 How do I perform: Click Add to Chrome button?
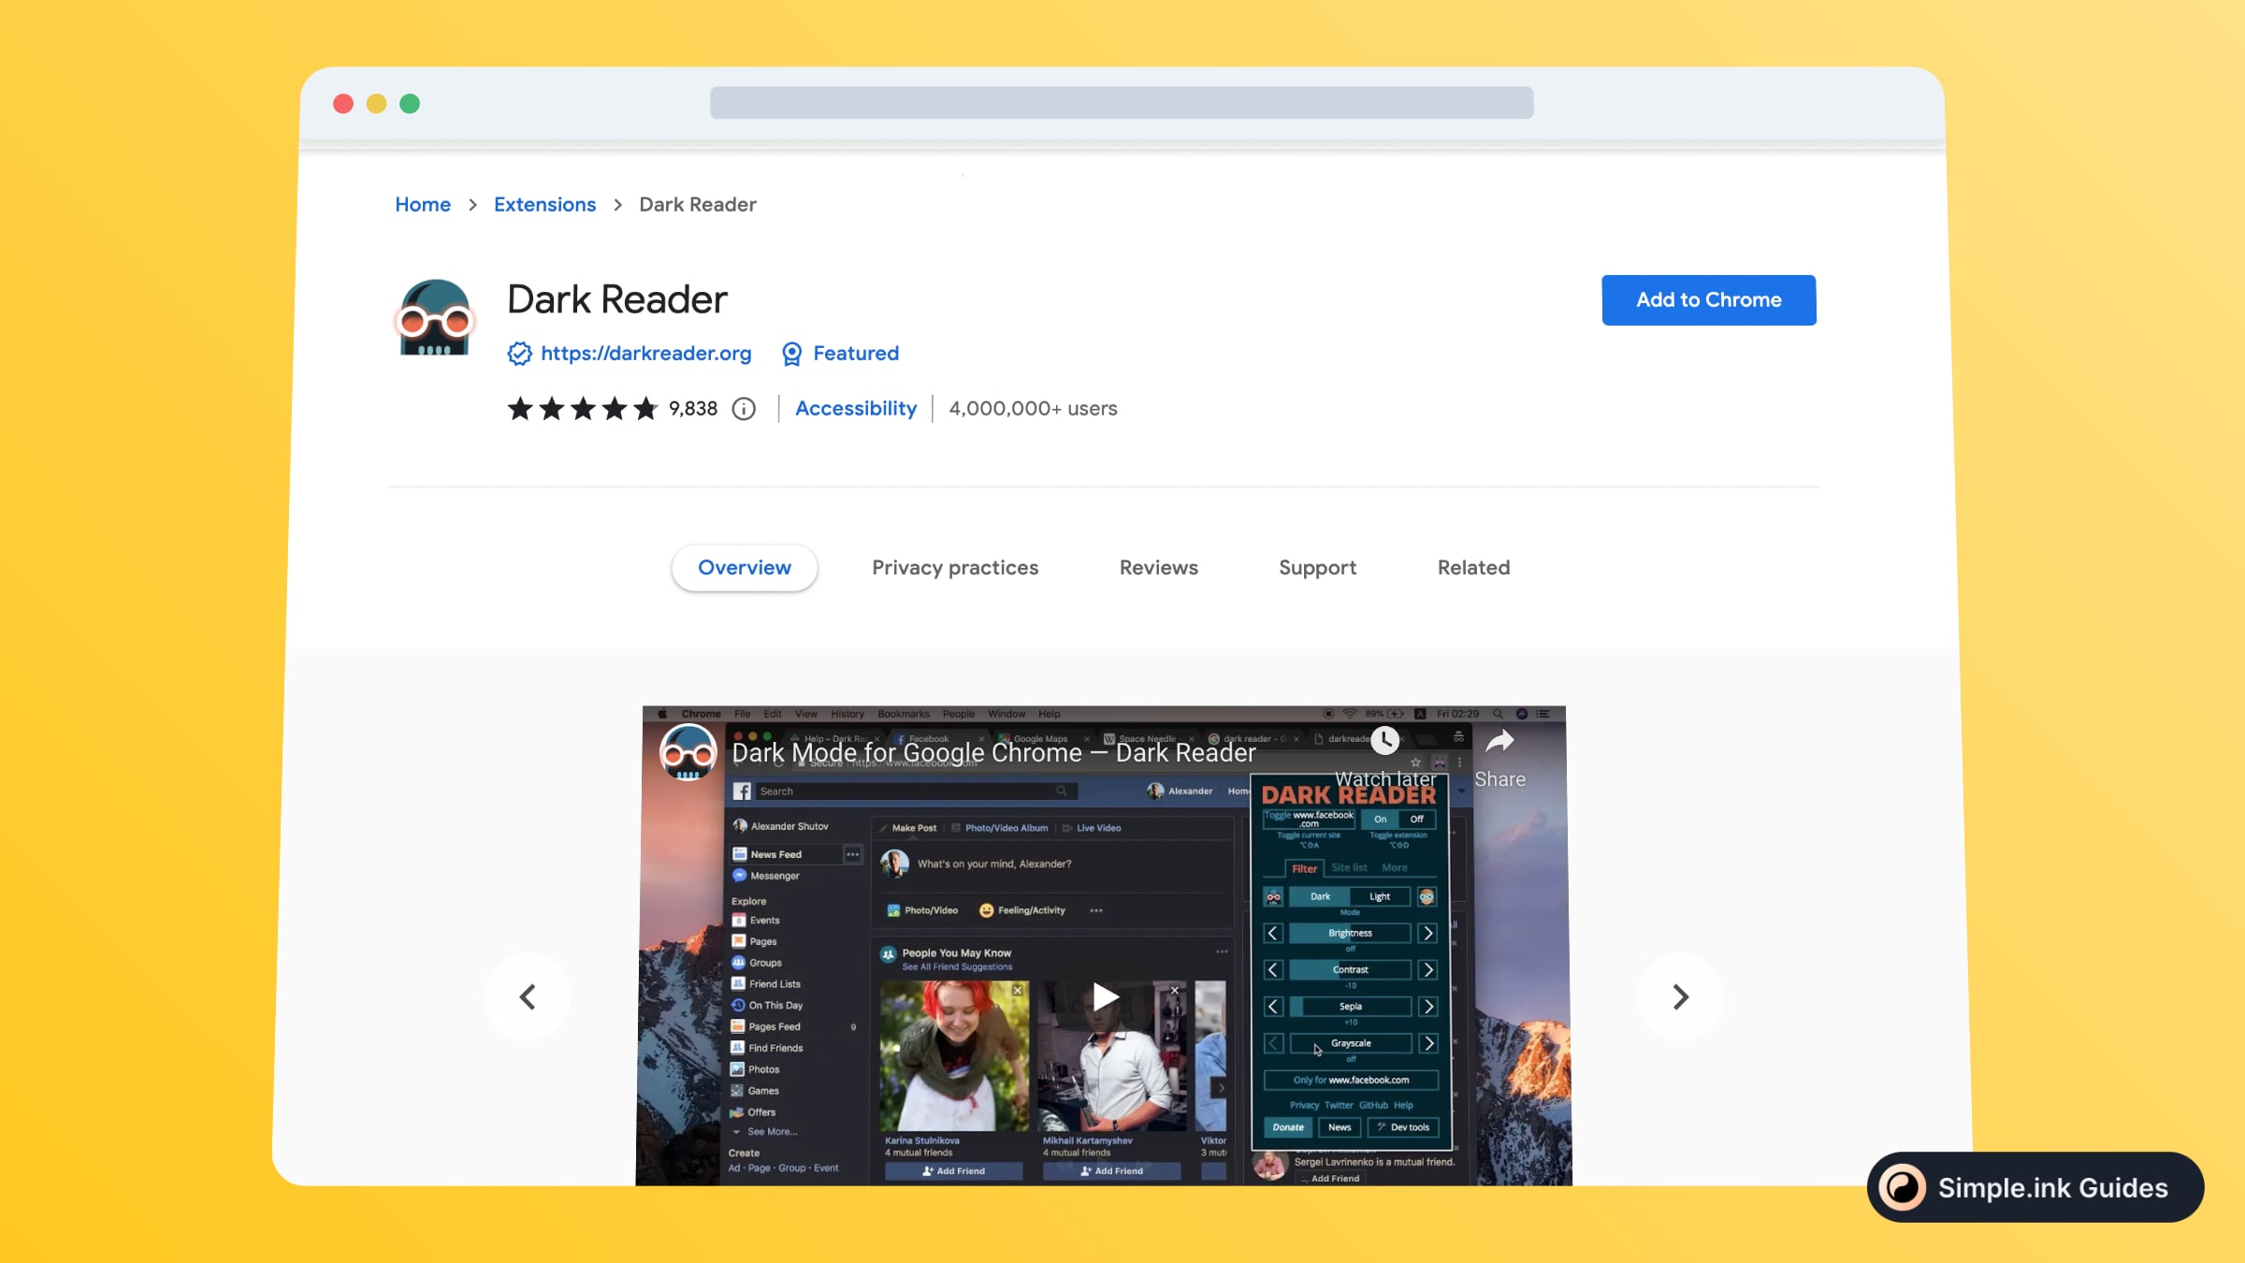[x=1708, y=299]
